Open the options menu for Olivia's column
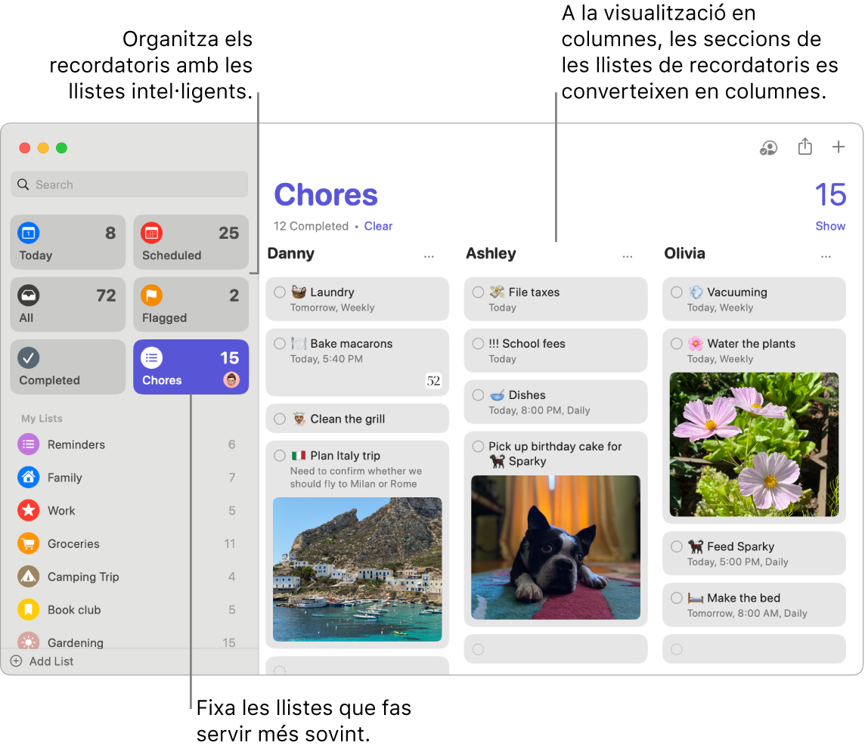865x752 pixels. tap(826, 255)
